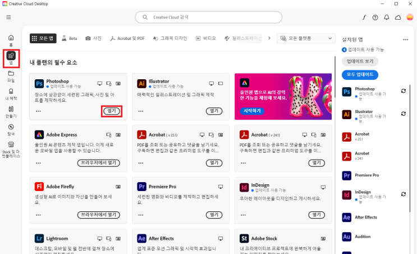
Task: Click 시작하기 on promo banner
Action: [252, 111]
